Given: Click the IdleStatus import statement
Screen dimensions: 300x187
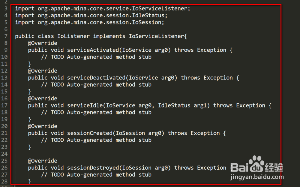Looking at the screenshot, I should 91,15.
